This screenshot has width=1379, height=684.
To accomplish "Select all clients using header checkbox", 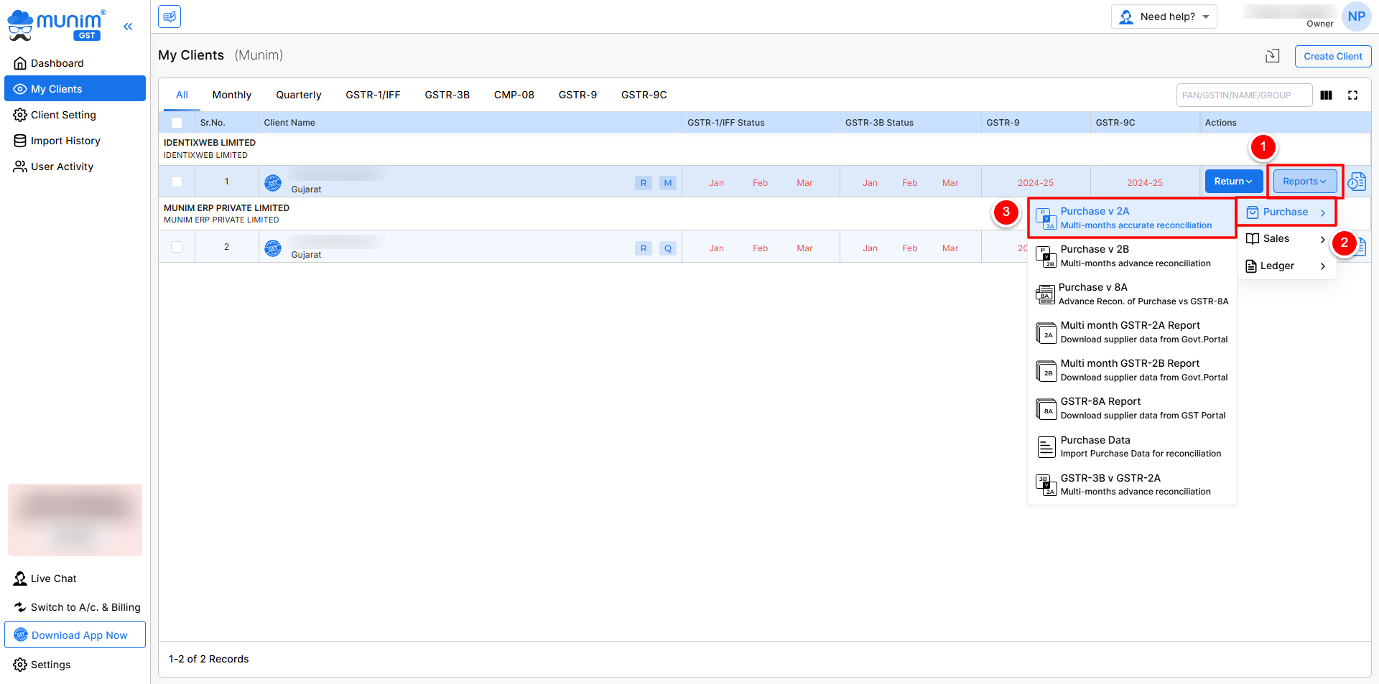I will 177,123.
